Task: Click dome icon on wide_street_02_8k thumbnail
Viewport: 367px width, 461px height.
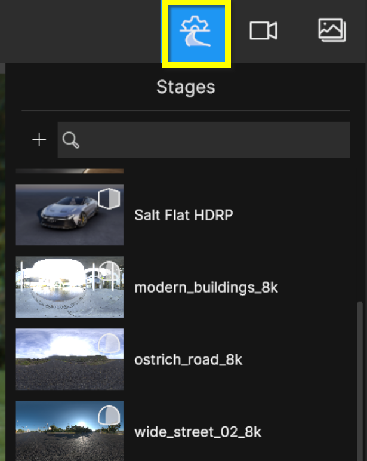Action: (x=109, y=416)
